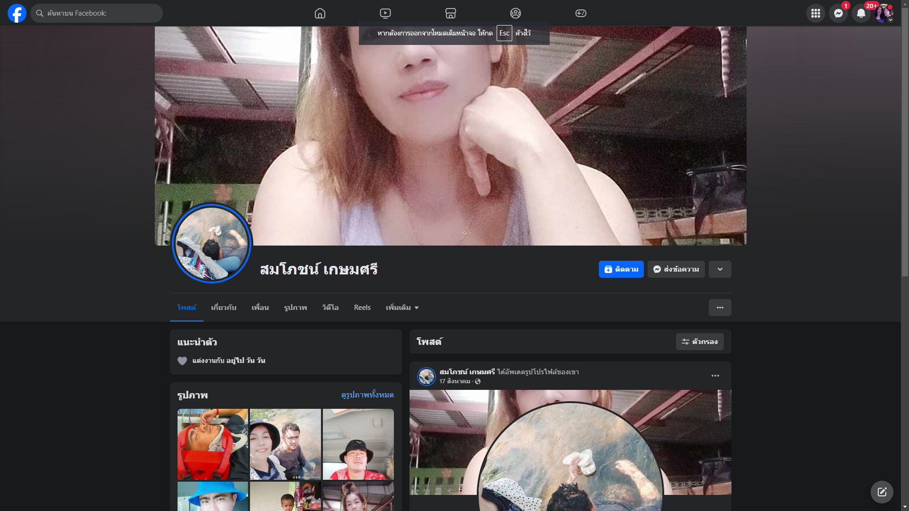Click the Facebook logo icon
Screen dimensions: 909x511
(17, 13)
